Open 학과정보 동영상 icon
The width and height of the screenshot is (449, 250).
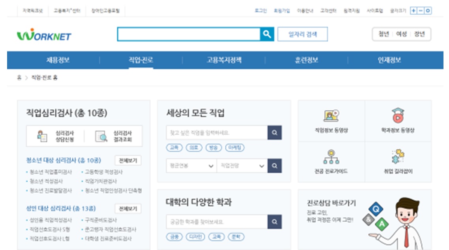click(398, 116)
